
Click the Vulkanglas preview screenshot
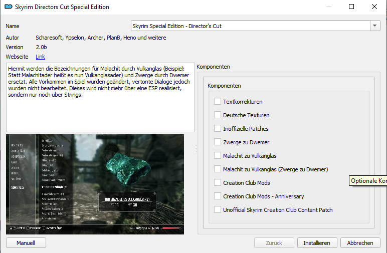point(95,184)
